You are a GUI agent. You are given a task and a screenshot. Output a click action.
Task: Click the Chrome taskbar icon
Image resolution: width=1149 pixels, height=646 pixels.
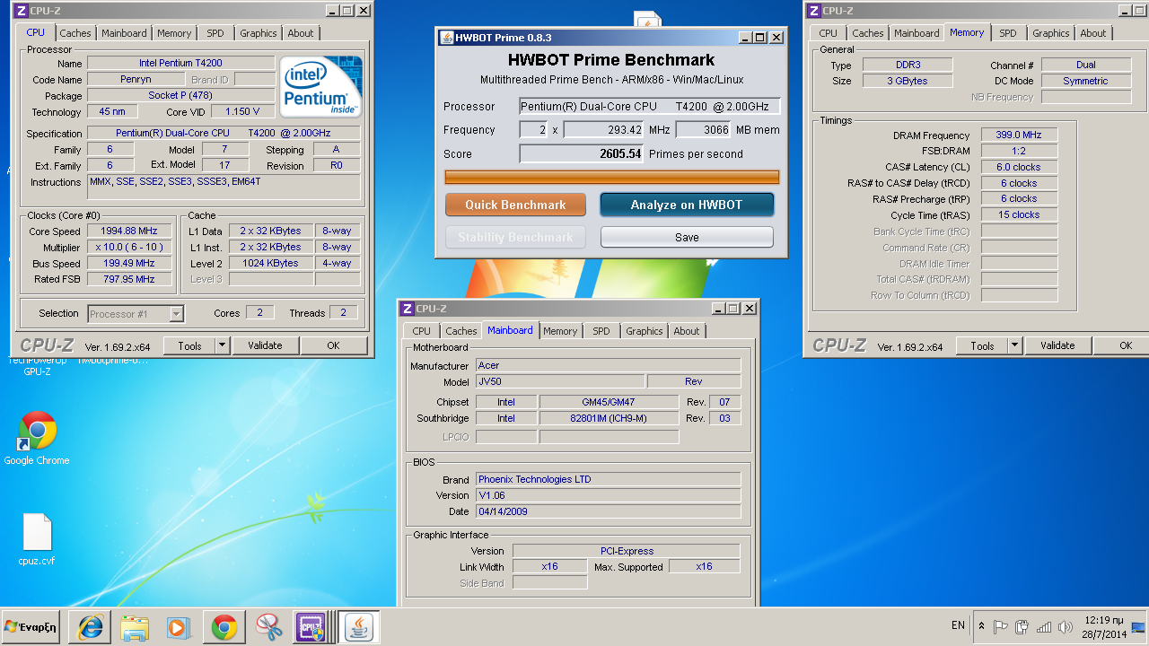(x=224, y=627)
